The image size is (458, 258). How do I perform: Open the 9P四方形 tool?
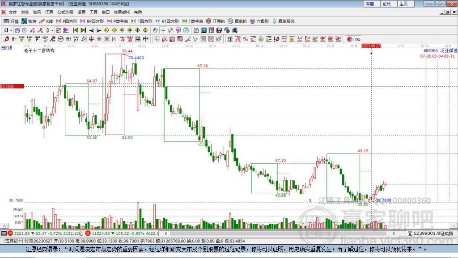pos(92,21)
